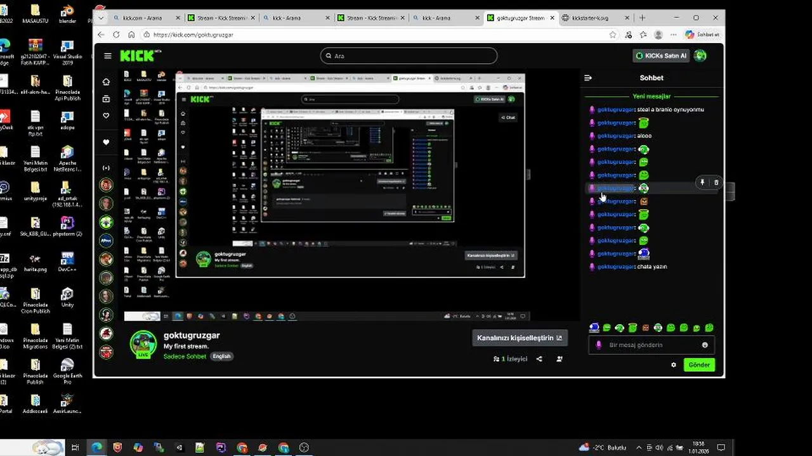Screen dimensions: 812x456
Task: Click the Visual Studio 2019 desktop shortcut
Action: click(x=67, y=51)
